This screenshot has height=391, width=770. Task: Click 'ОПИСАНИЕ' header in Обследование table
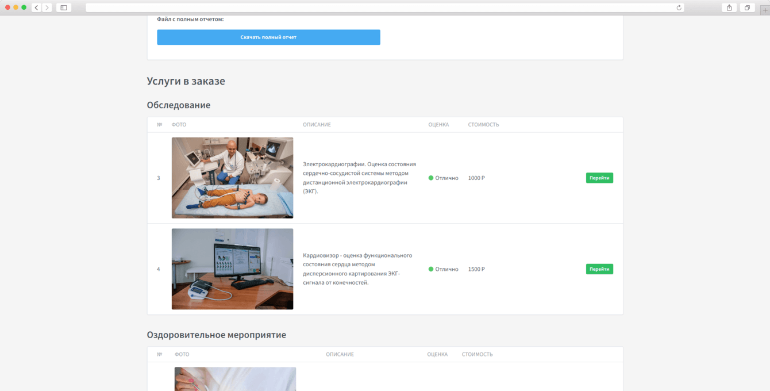click(x=317, y=125)
